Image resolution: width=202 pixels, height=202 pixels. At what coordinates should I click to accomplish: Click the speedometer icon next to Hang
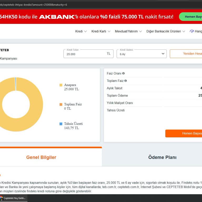[x=192, y=31]
